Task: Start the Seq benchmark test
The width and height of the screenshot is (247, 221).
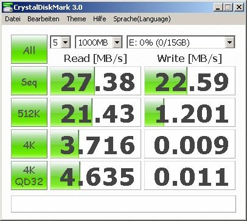Action: (29, 81)
